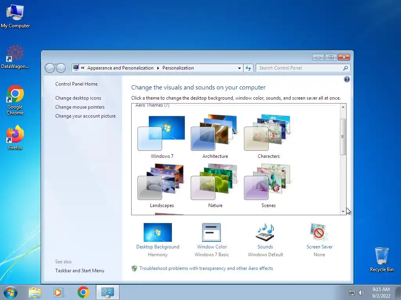The image size is (401, 300).
Task: Expand the address bar history dropdown
Action: (239, 68)
